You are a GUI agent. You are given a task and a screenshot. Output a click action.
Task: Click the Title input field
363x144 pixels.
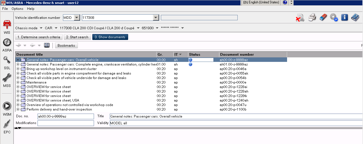click(236, 116)
